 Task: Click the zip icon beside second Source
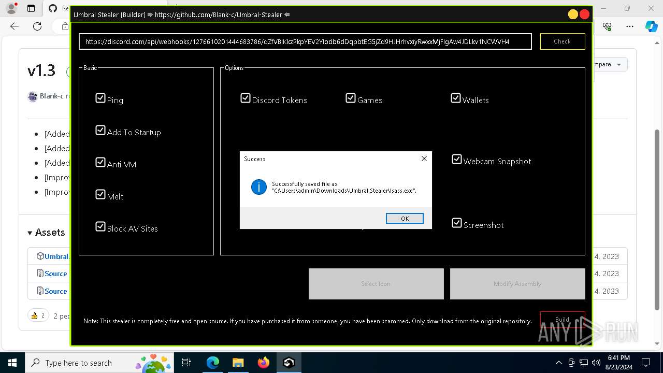click(x=40, y=291)
